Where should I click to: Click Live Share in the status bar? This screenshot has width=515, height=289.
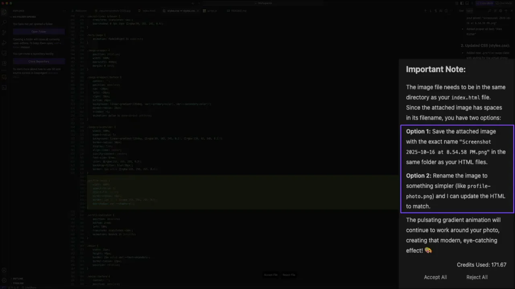(29, 287)
